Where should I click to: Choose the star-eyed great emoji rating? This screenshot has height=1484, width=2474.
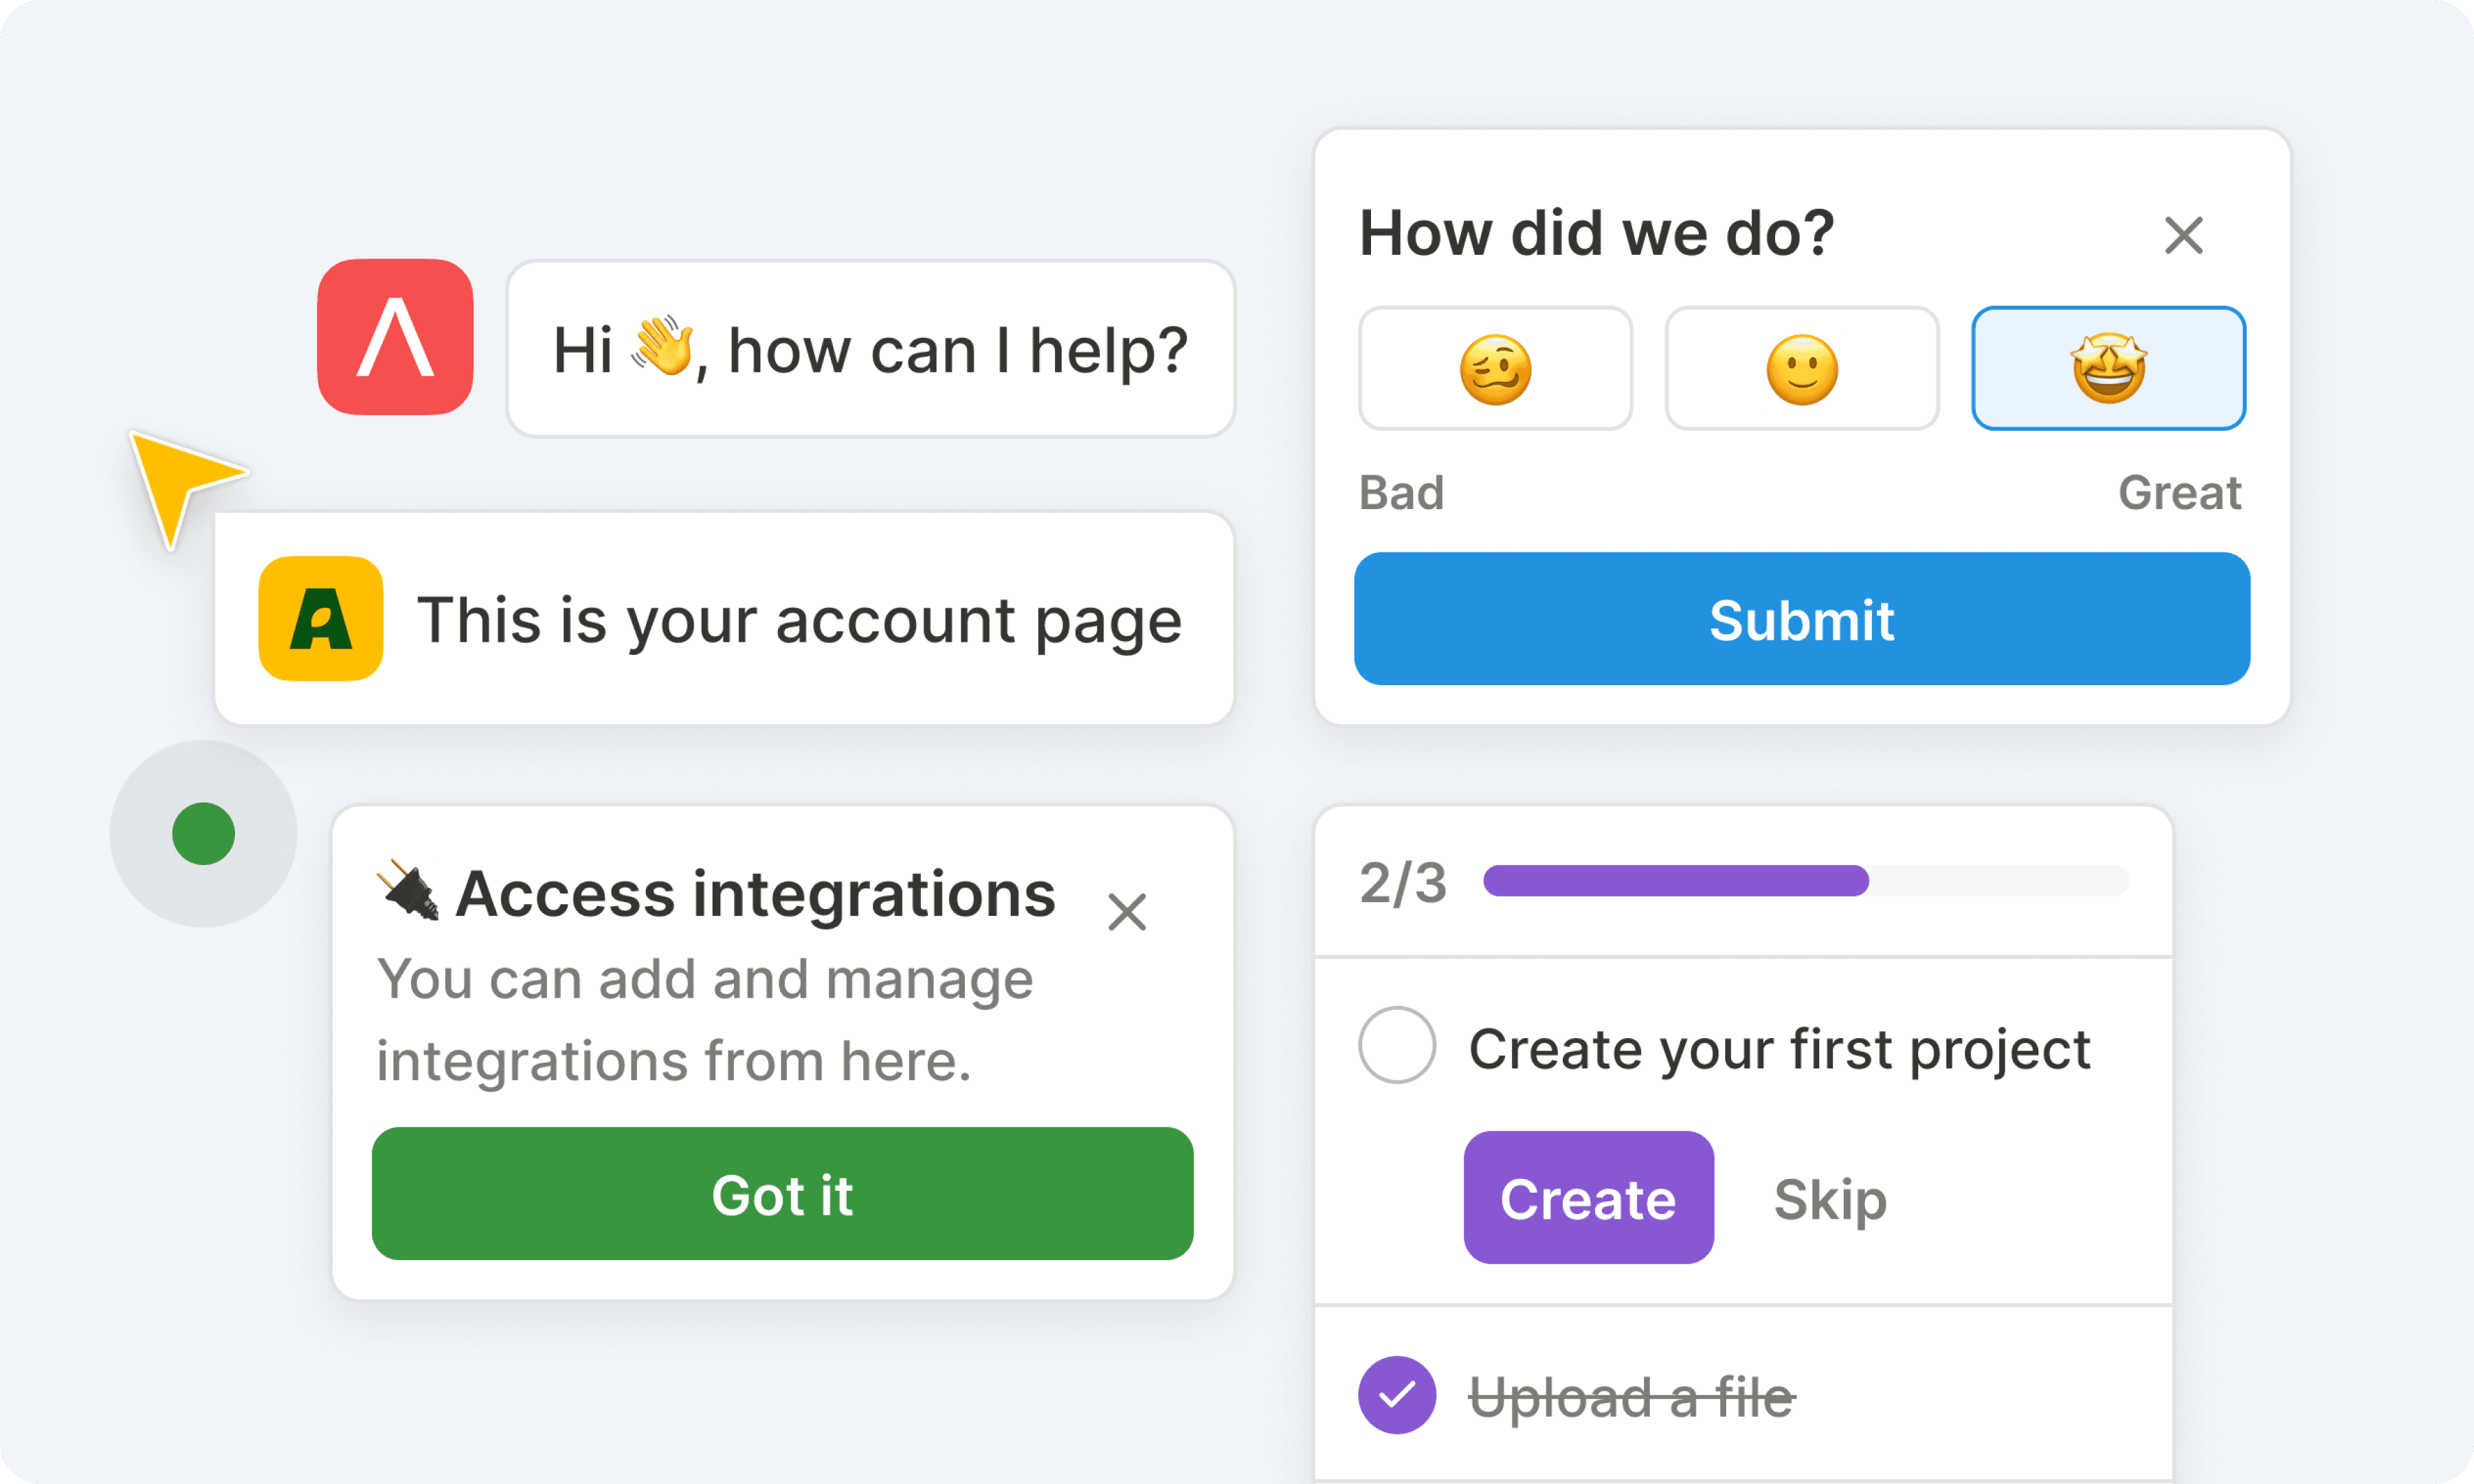click(x=2108, y=369)
